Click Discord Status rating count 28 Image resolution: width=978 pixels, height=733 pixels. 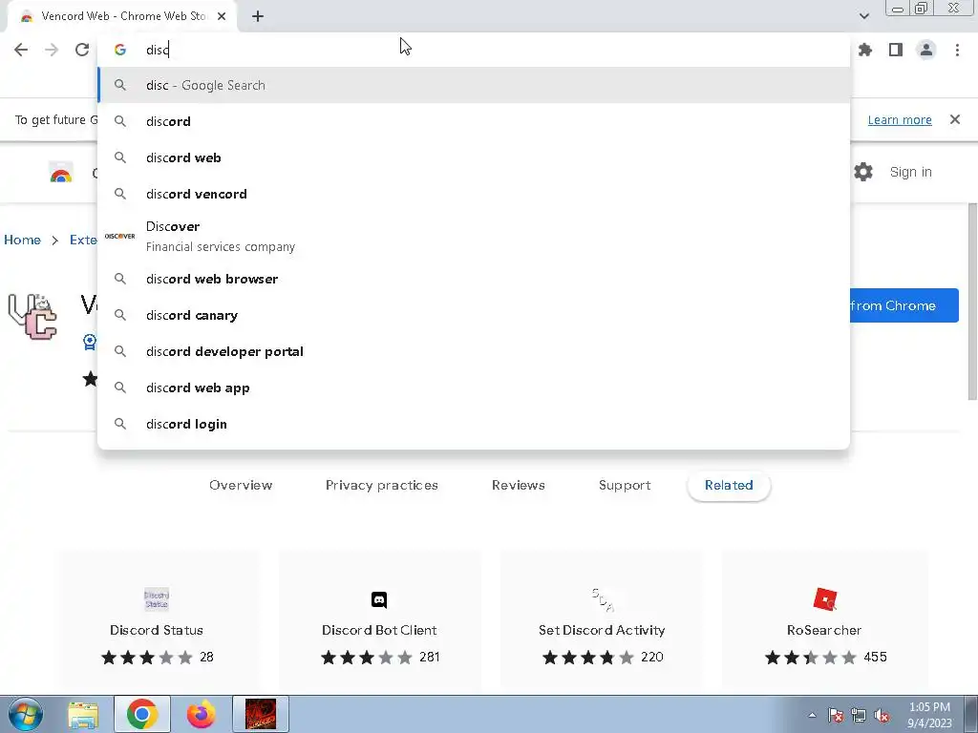point(206,657)
